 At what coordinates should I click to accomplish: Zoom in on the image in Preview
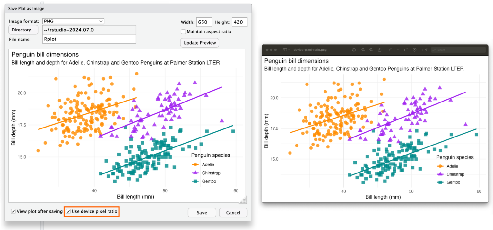tap(371, 50)
